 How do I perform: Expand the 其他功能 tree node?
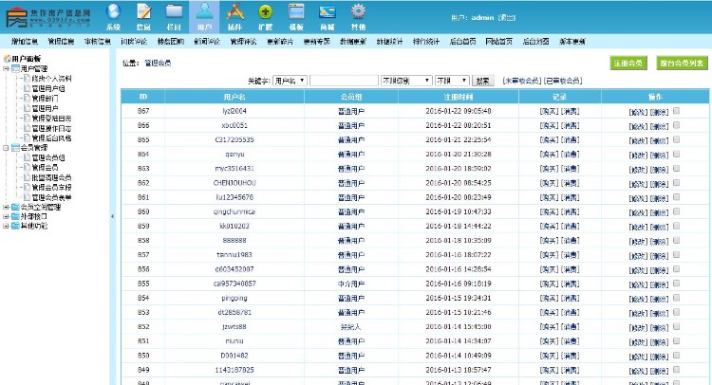tap(6, 226)
